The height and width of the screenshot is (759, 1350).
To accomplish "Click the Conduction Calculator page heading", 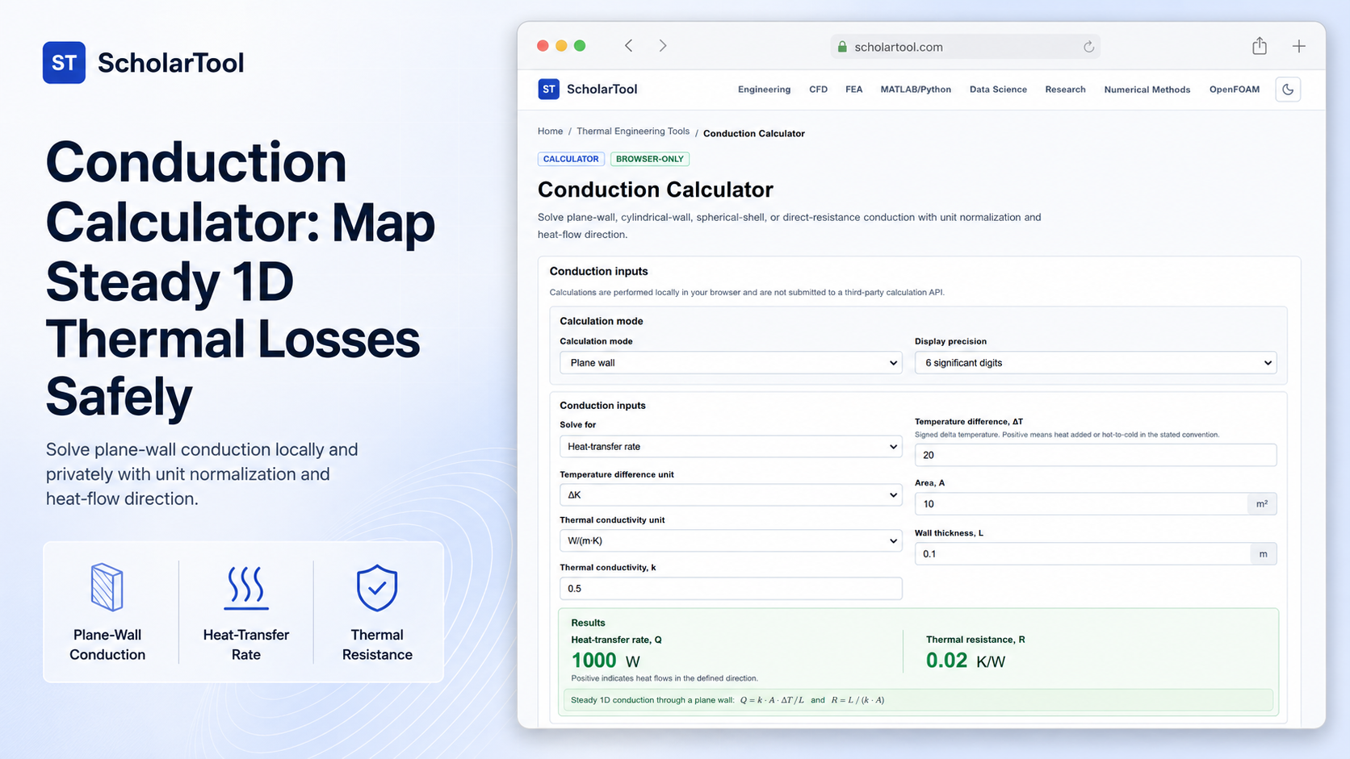I will pyautogui.click(x=656, y=190).
